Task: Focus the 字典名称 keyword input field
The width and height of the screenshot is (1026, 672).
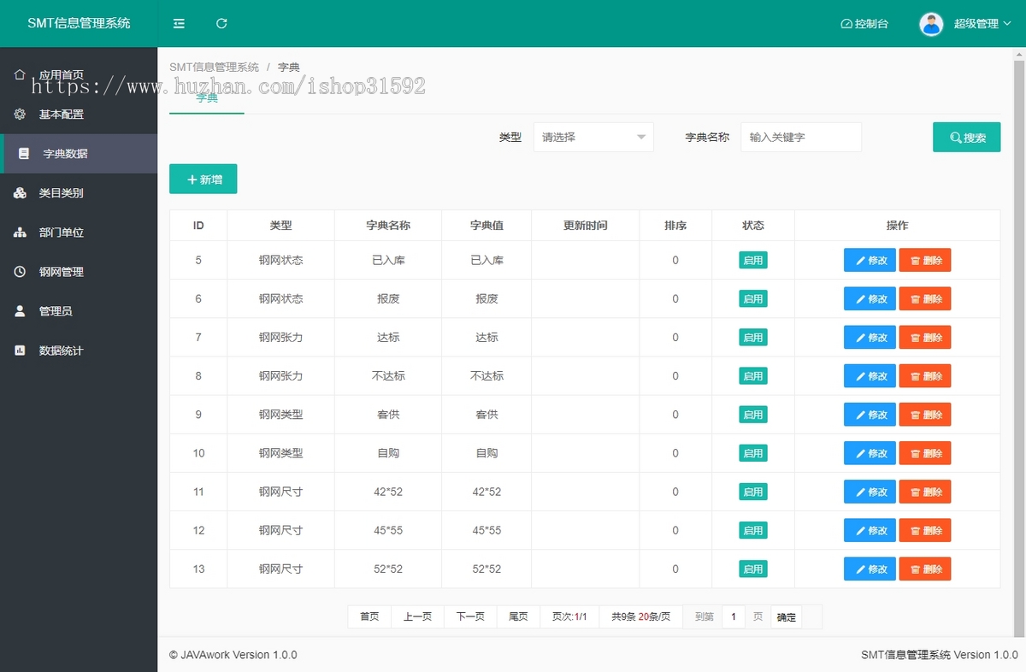Action: 801,137
